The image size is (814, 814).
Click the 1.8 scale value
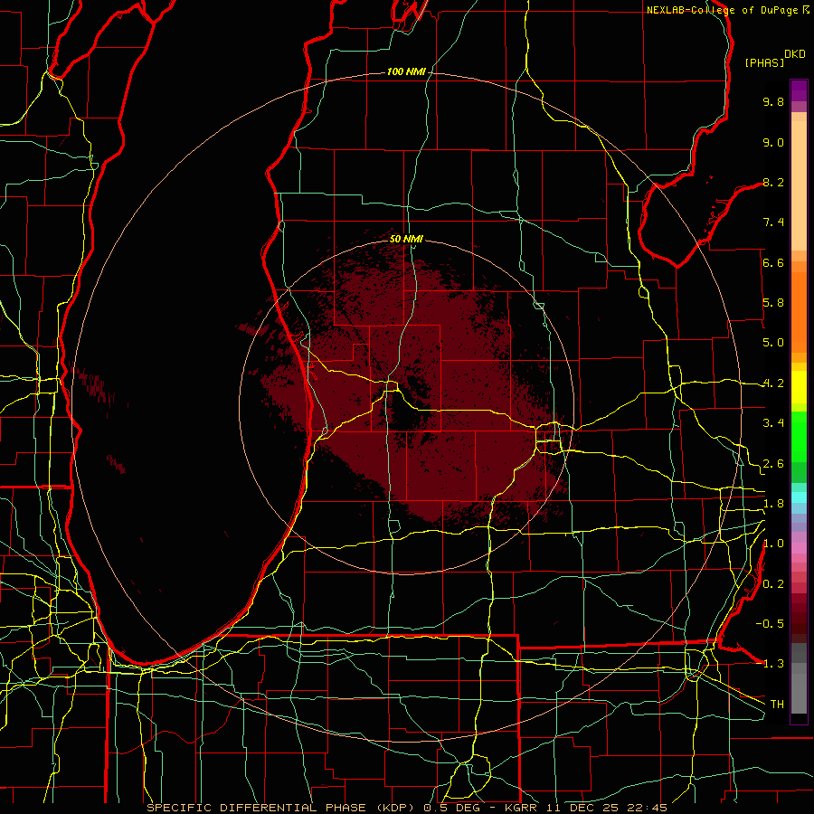point(773,504)
